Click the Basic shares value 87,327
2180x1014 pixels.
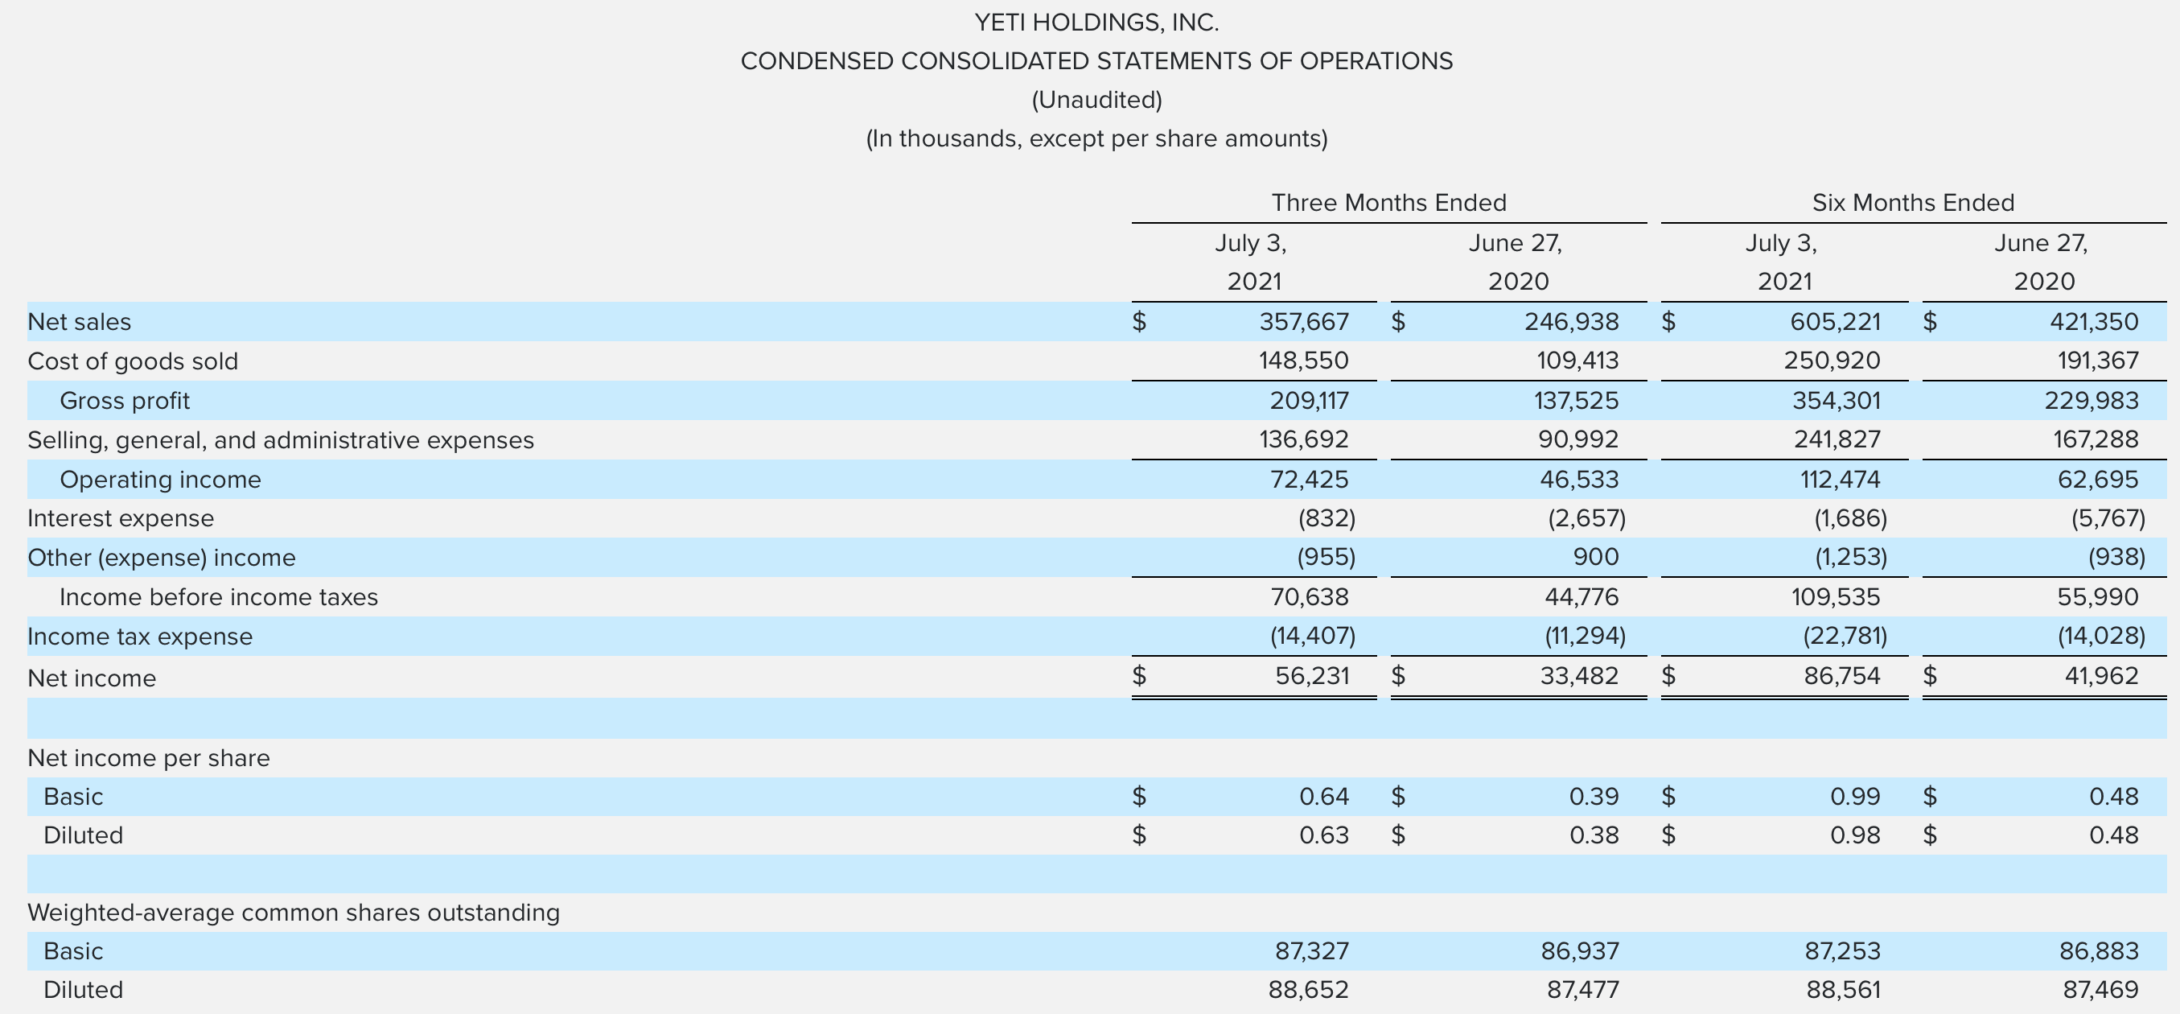point(1312,950)
